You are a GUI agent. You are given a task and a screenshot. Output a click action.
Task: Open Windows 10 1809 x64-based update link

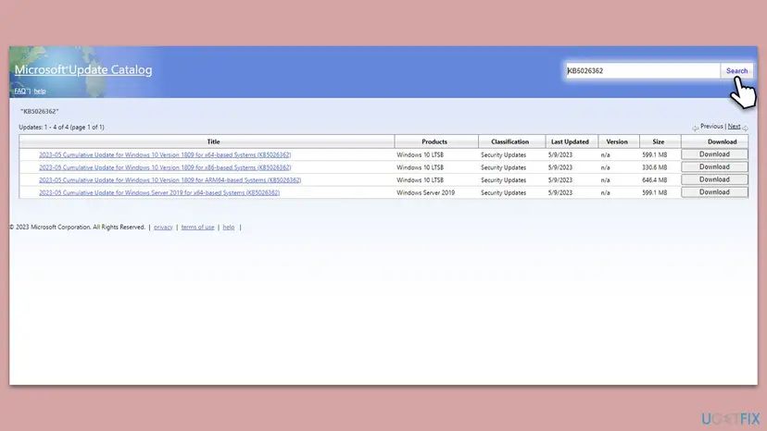pos(165,154)
